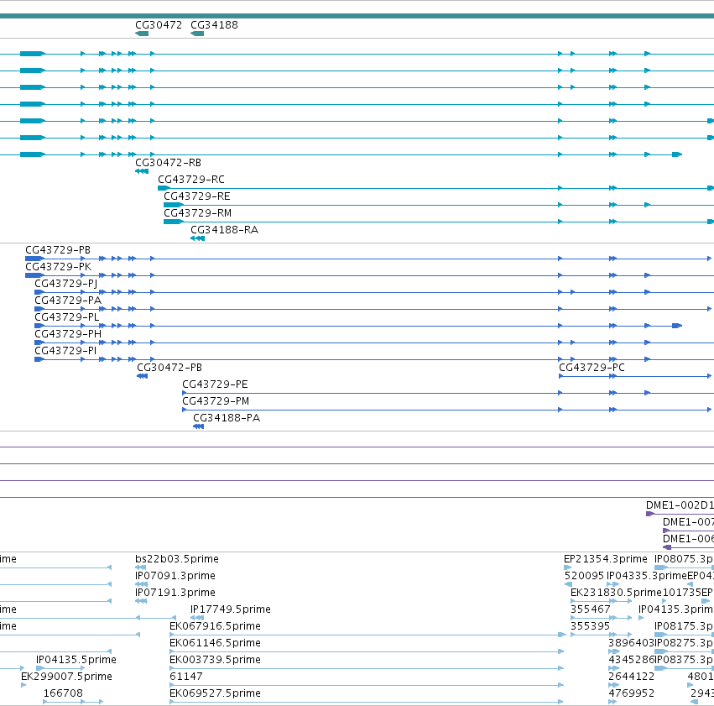Select the 355395 EST label

tap(590, 626)
